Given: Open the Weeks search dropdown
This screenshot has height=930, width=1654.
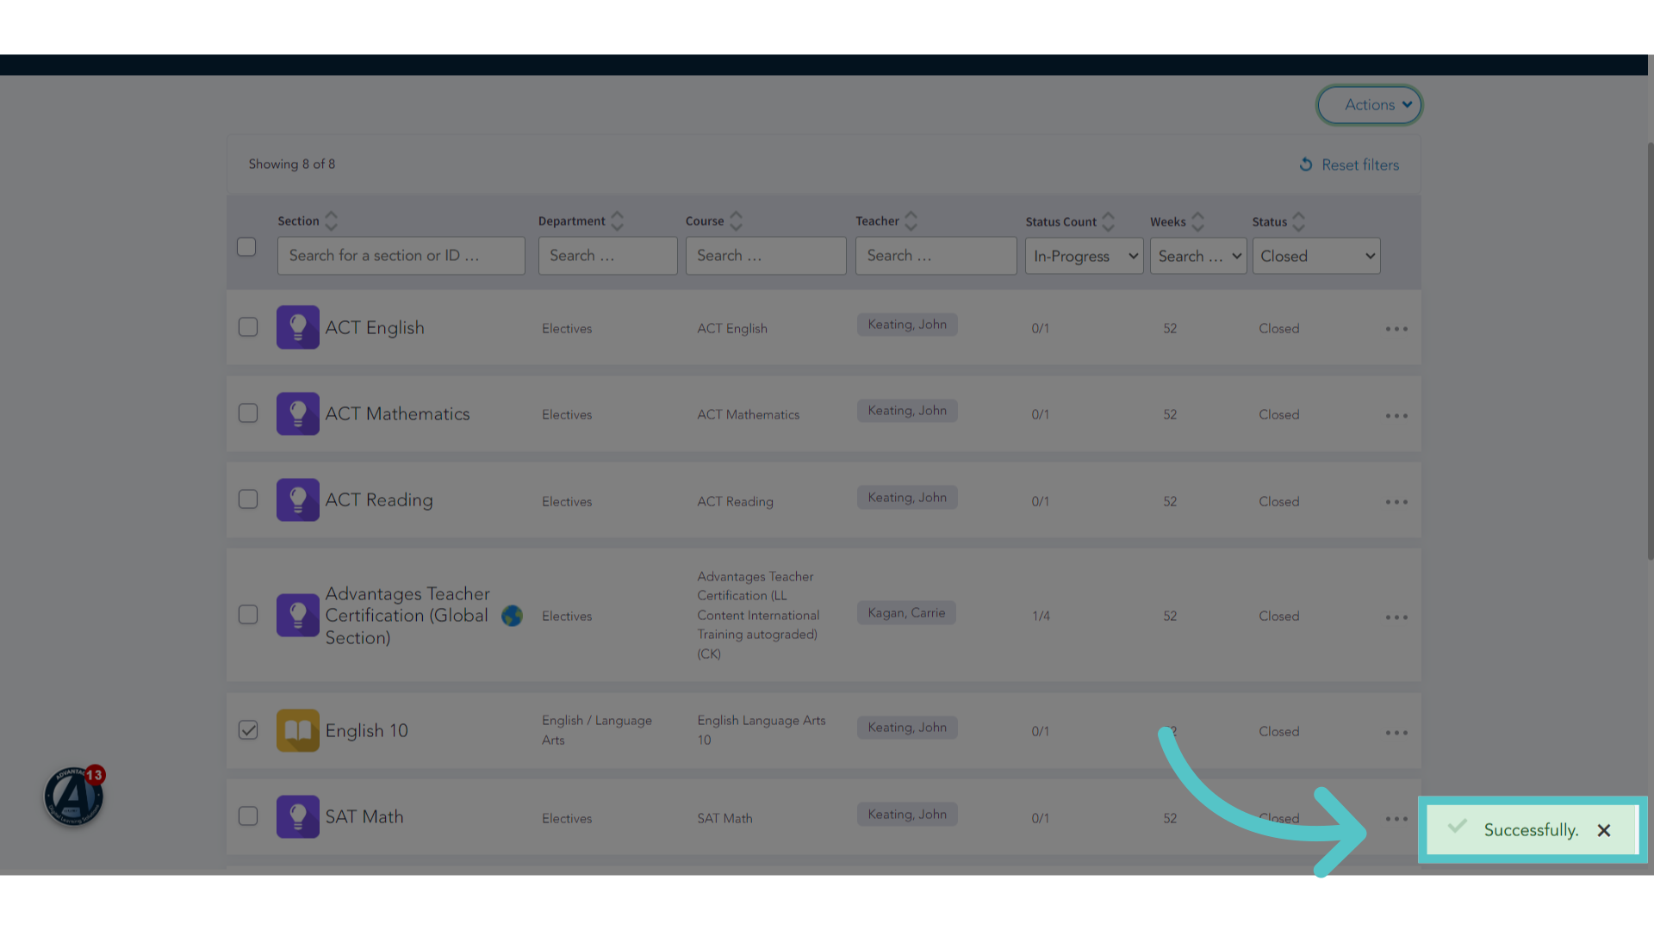Looking at the screenshot, I should 1198,256.
